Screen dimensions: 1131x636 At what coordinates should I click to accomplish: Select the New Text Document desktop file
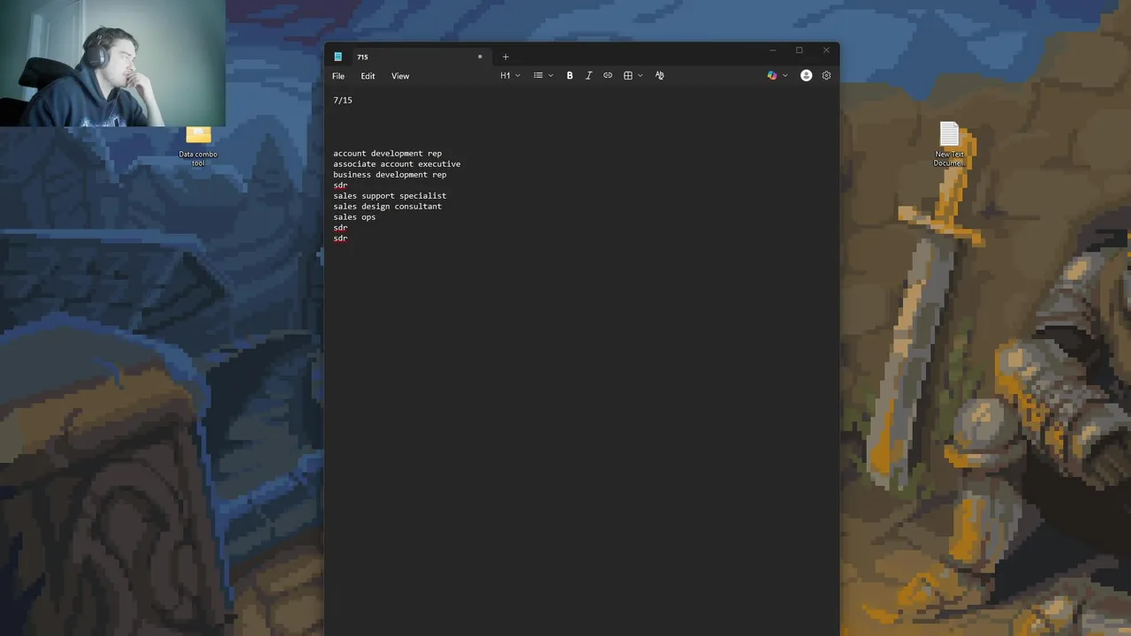click(x=949, y=144)
